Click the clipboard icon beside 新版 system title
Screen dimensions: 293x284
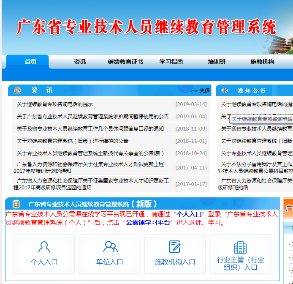[x=16, y=204]
